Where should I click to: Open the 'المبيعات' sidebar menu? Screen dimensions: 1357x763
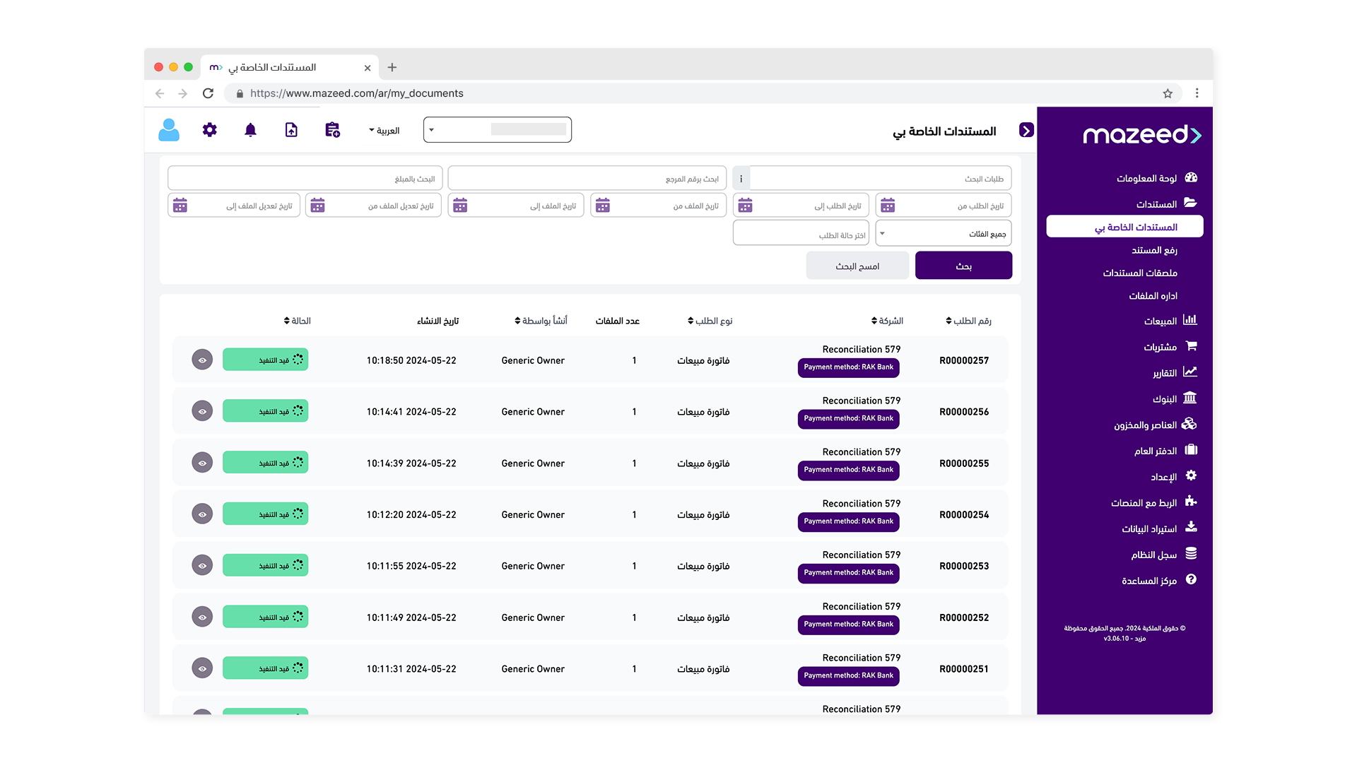1160,321
